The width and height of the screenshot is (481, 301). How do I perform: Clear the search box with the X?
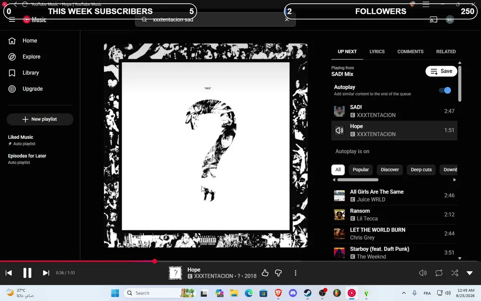pyautogui.click(x=287, y=19)
